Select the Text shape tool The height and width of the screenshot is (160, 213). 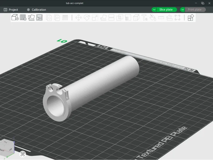point(144,18)
